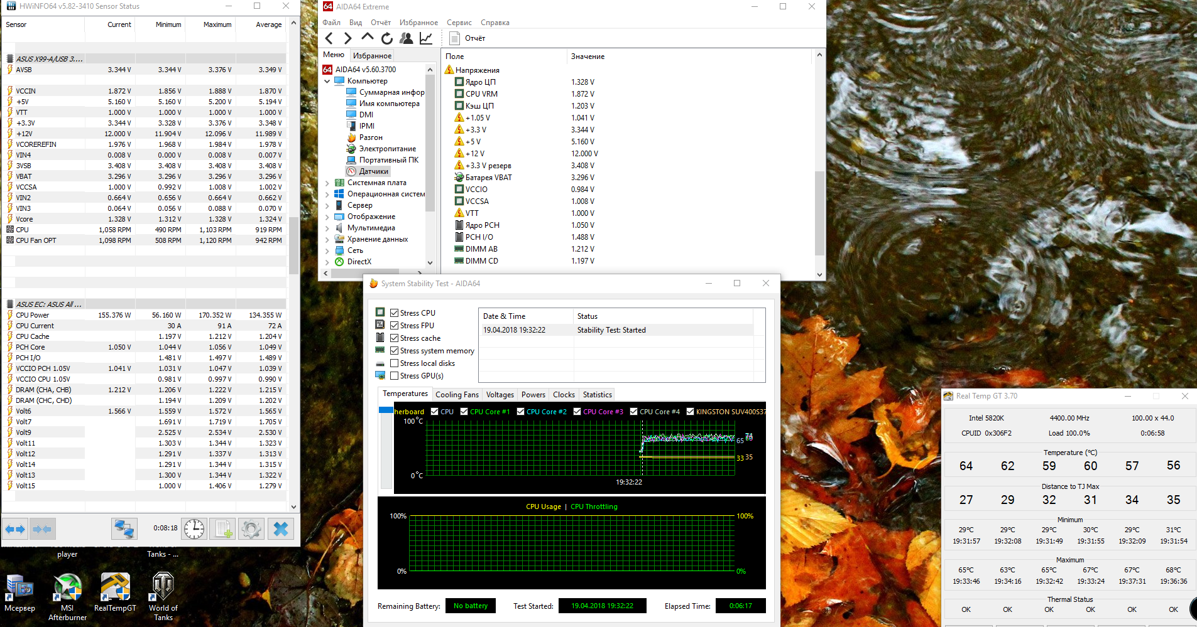The width and height of the screenshot is (1197, 627).
Task: Expand Системная плата tree node
Action: (x=327, y=183)
